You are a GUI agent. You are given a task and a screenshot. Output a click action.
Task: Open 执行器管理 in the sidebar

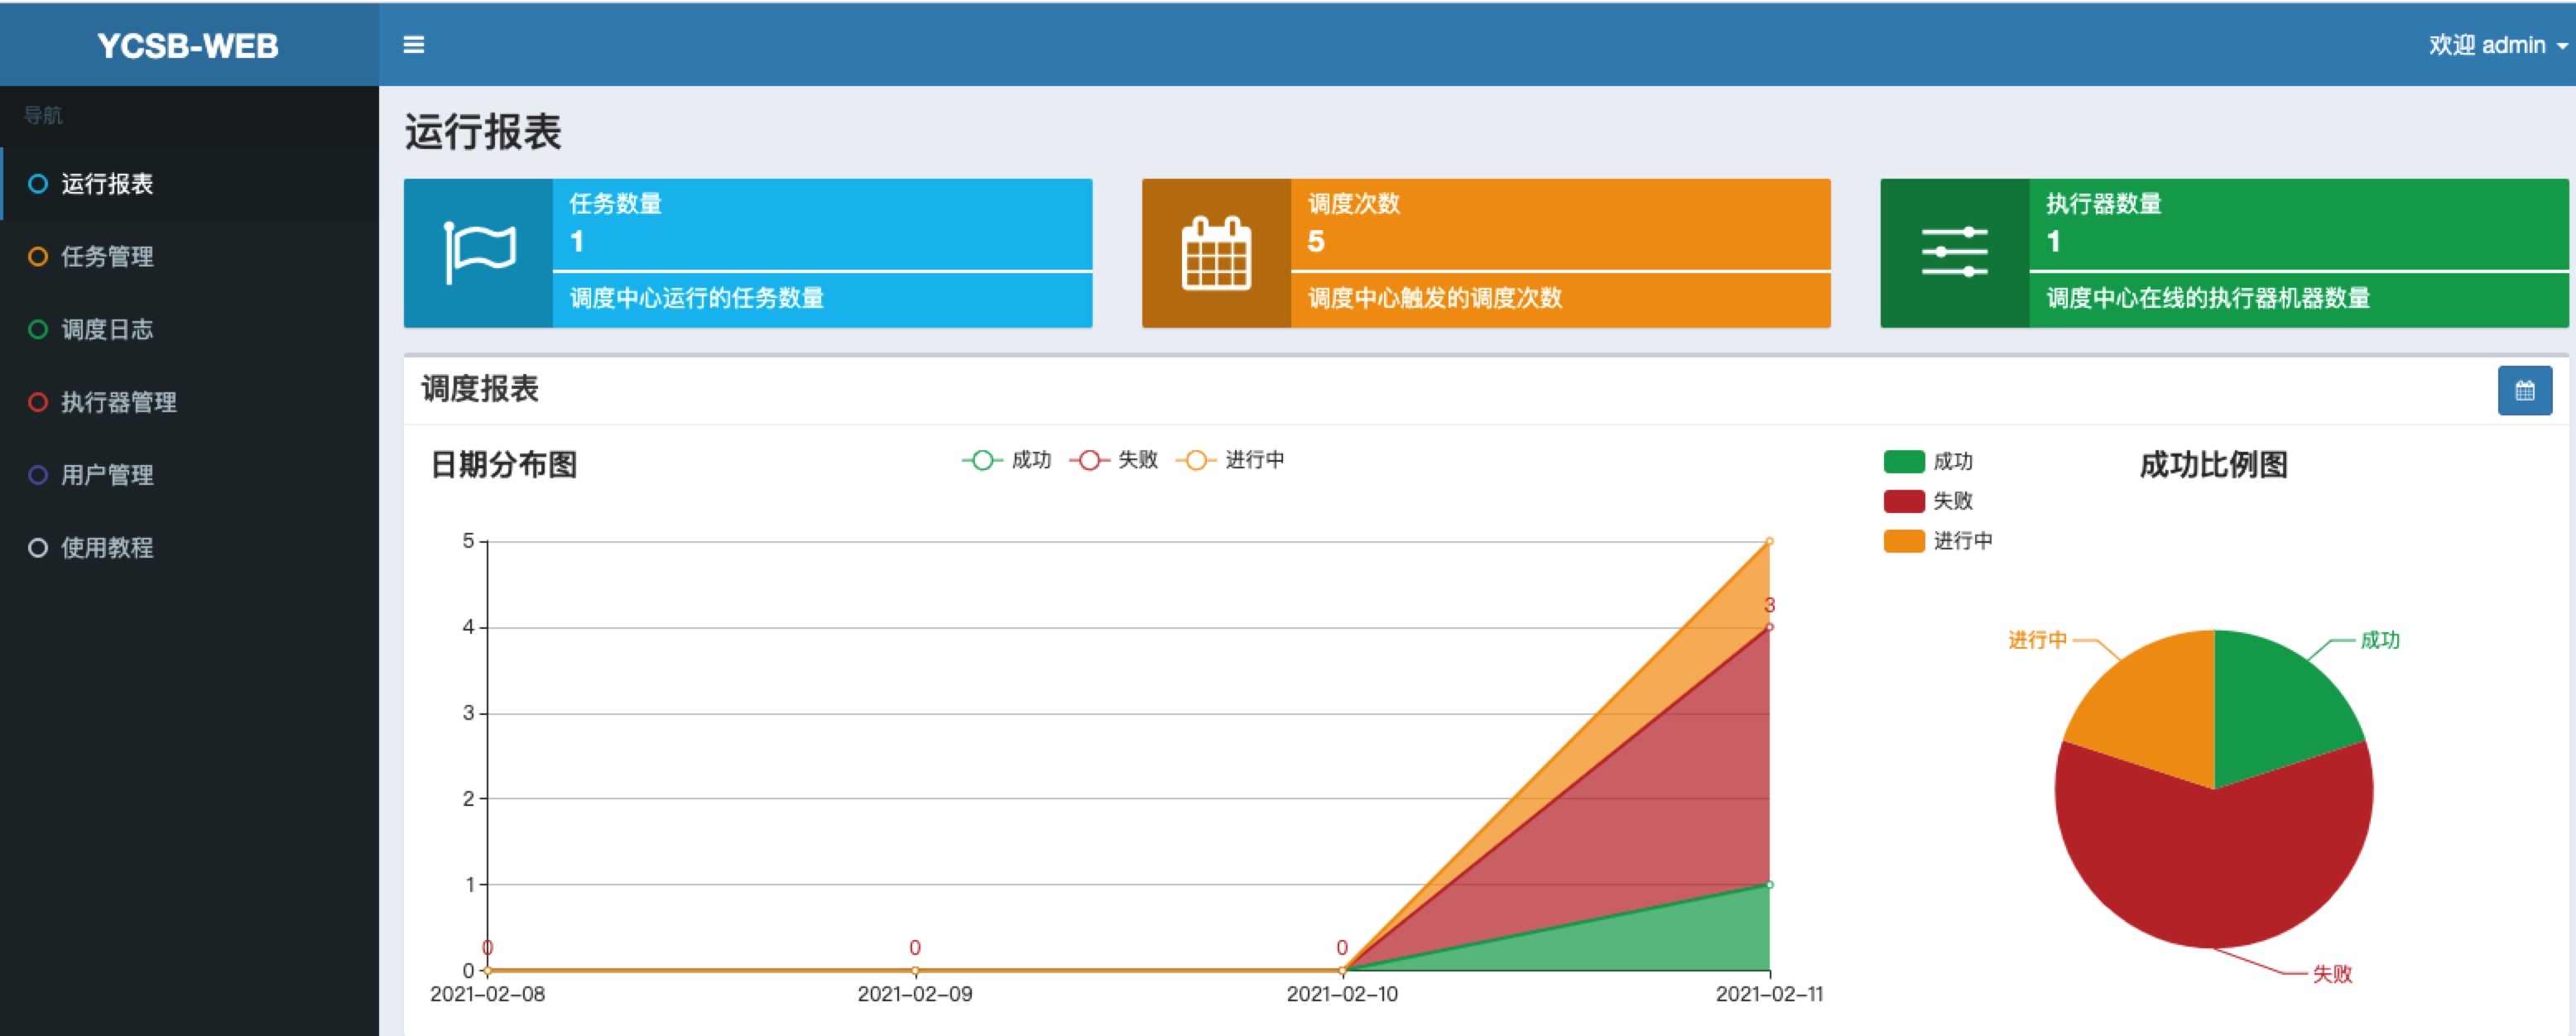pyautogui.click(x=190, y=402)
